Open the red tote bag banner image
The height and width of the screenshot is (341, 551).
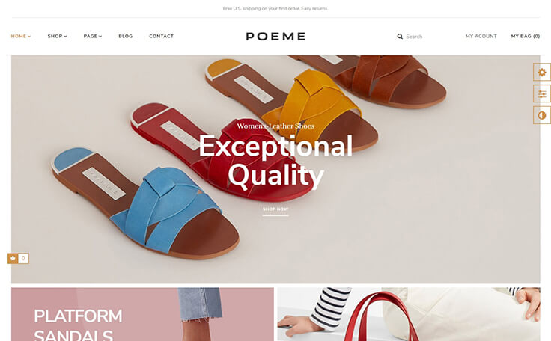[409, 314]
